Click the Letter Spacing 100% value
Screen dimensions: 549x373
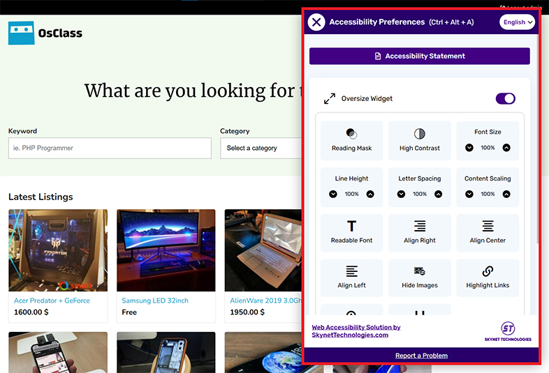click(x=420, y=194)
